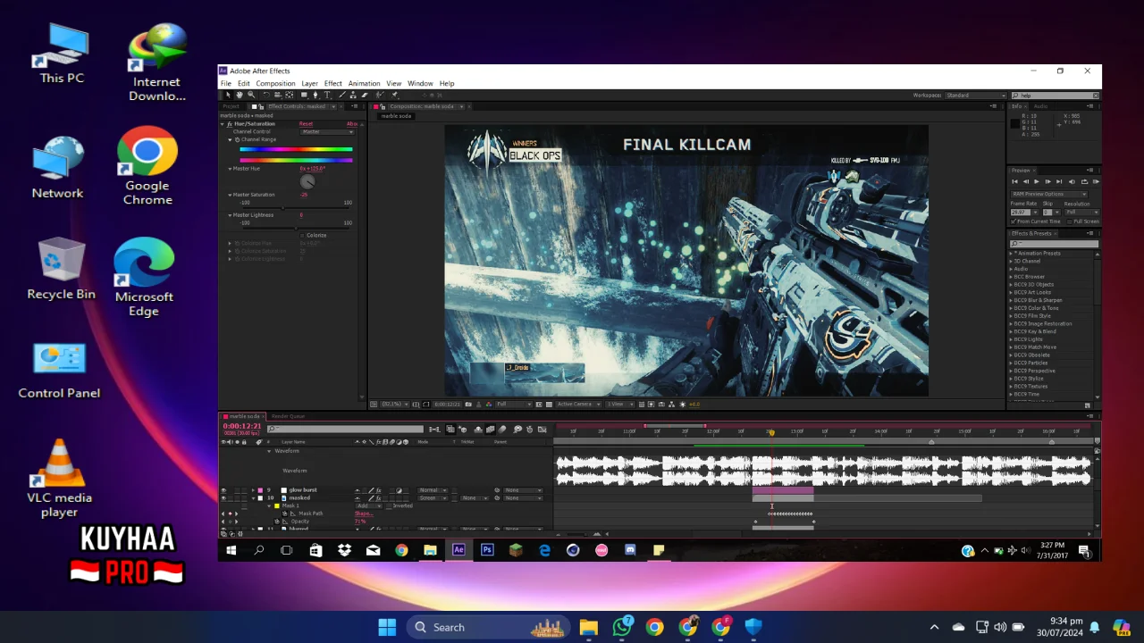Open the Composition menu
Screen dimensions: 1144x643
(x=275, y=83)
